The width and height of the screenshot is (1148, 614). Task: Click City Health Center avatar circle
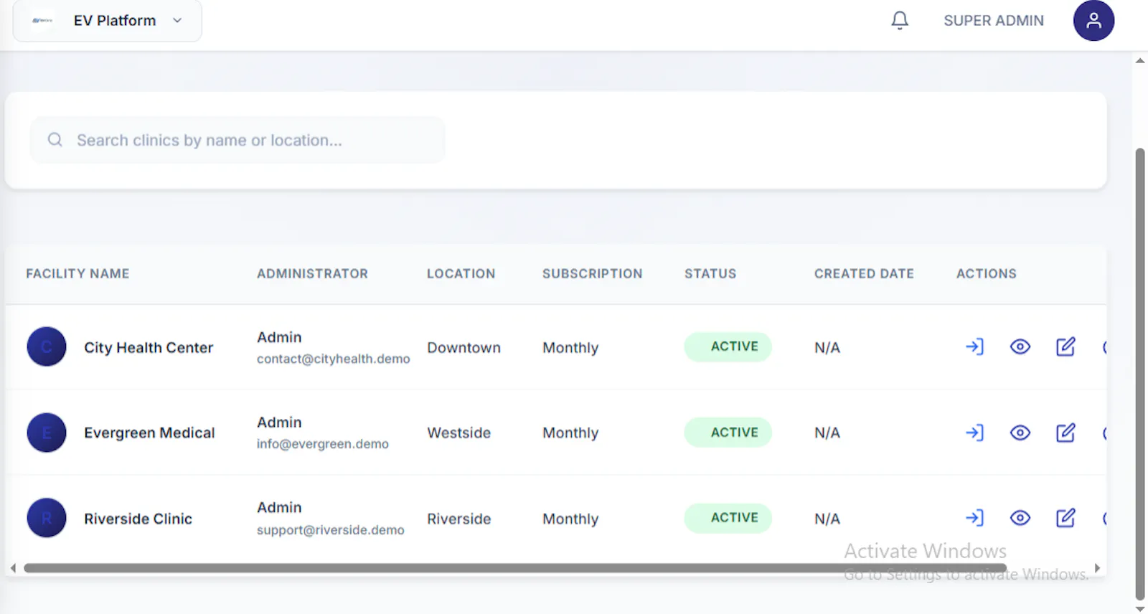[x=47, y=347]
